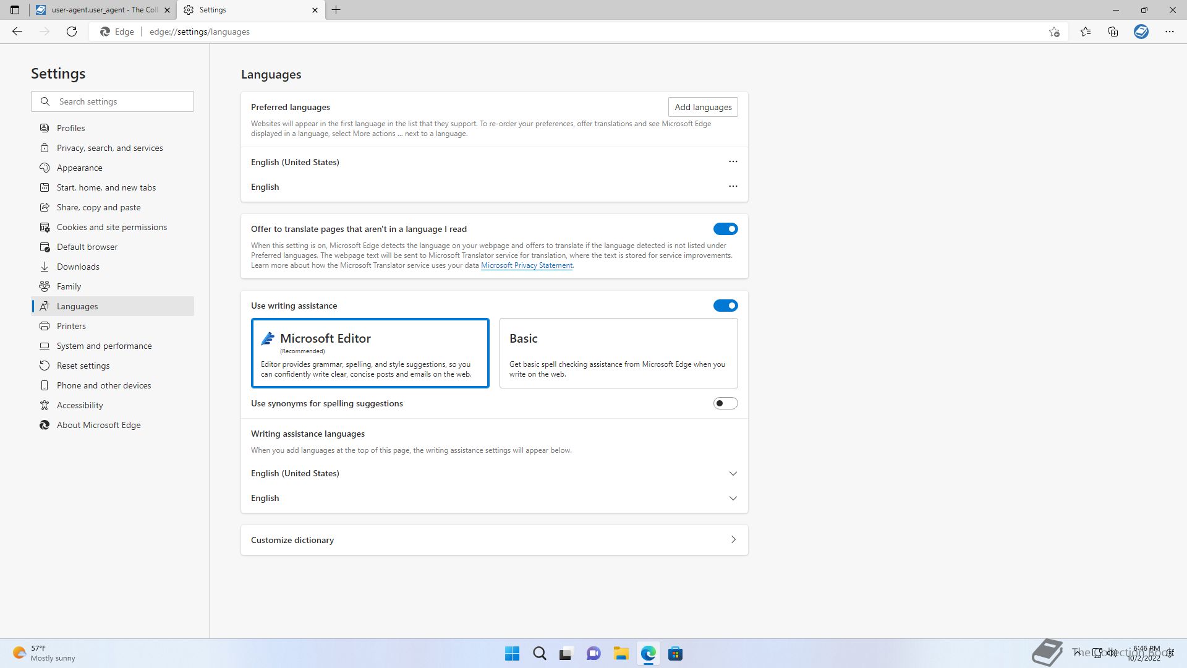
Task: Open Printers settings
Action: tap(113, 326)
